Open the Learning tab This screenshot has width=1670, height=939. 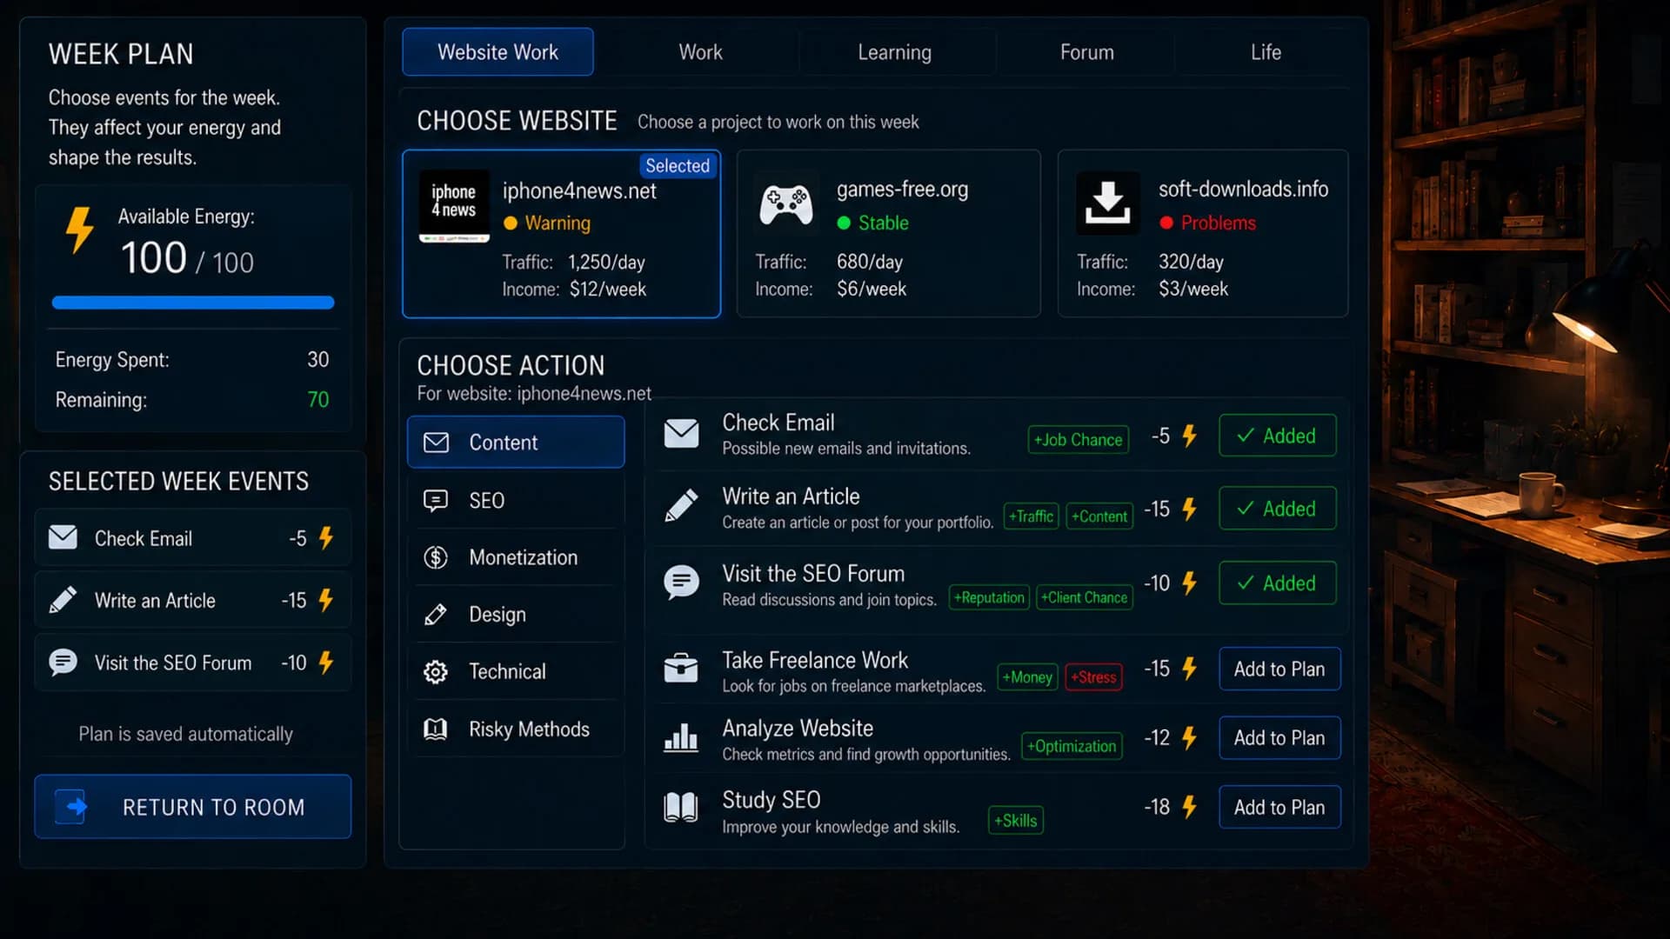tap(894, 52)
